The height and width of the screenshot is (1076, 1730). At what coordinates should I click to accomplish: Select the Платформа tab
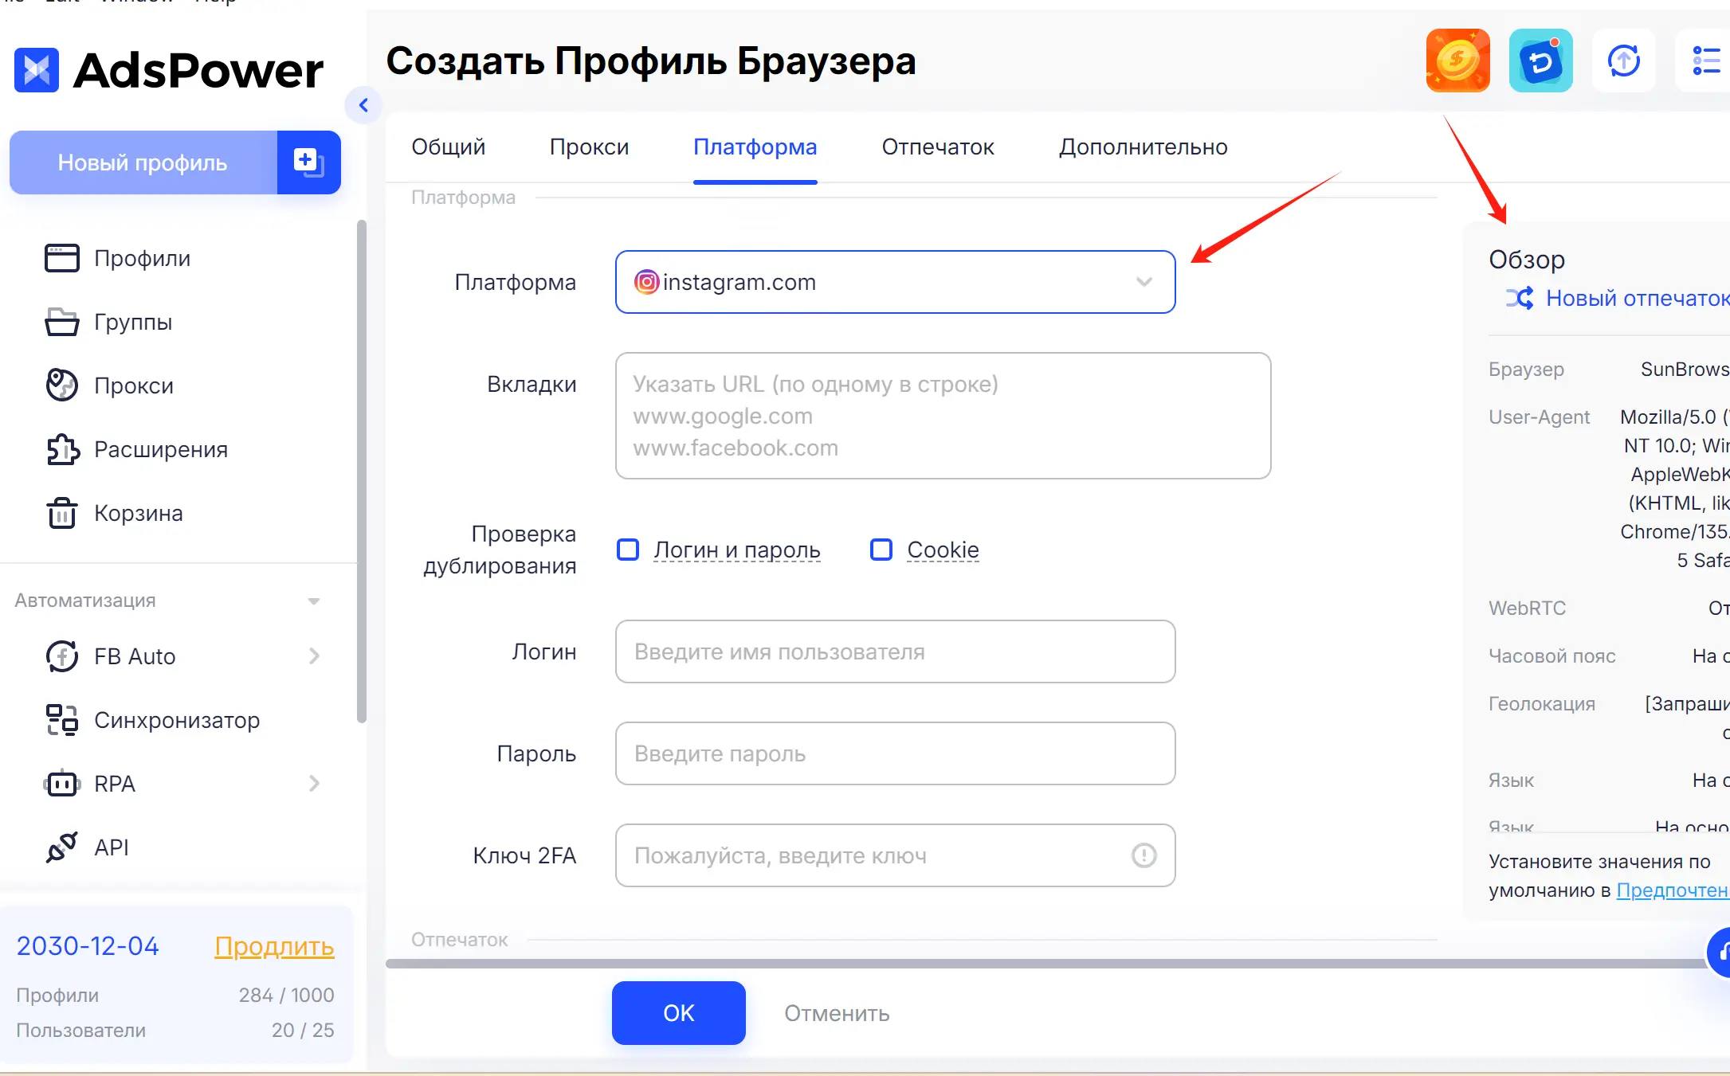(x=755, y=147)
